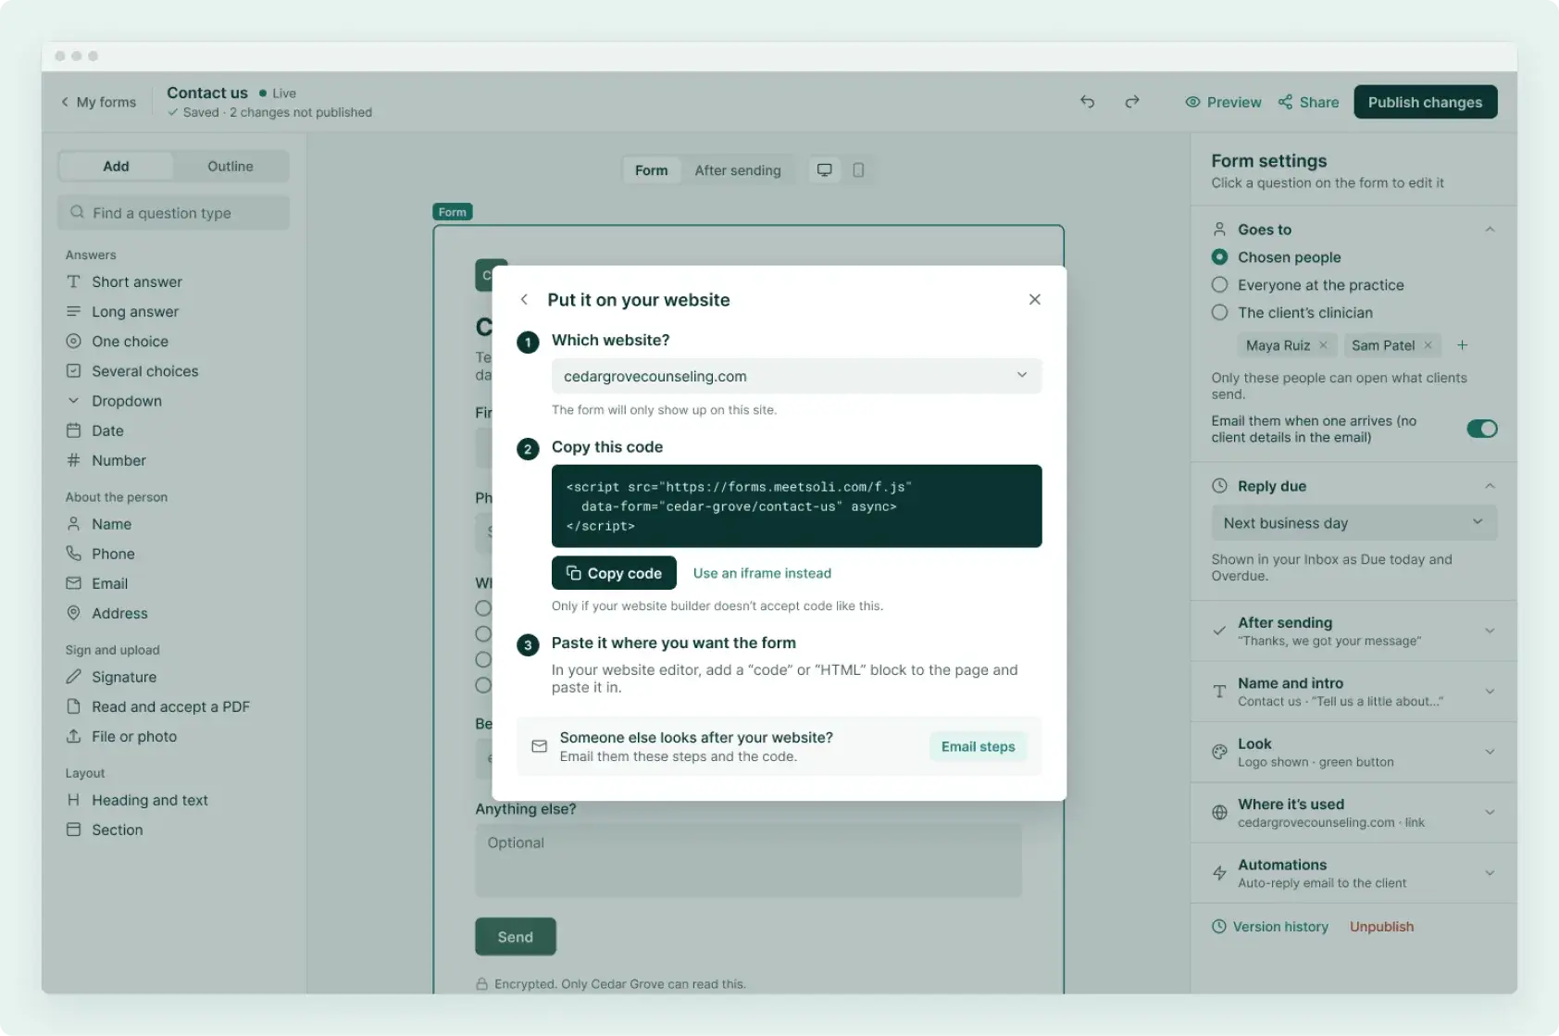This screenshot has height=1036, width=1559.
Task: Open Version history
Action: pyautogui.click(x=1270, y=927)
